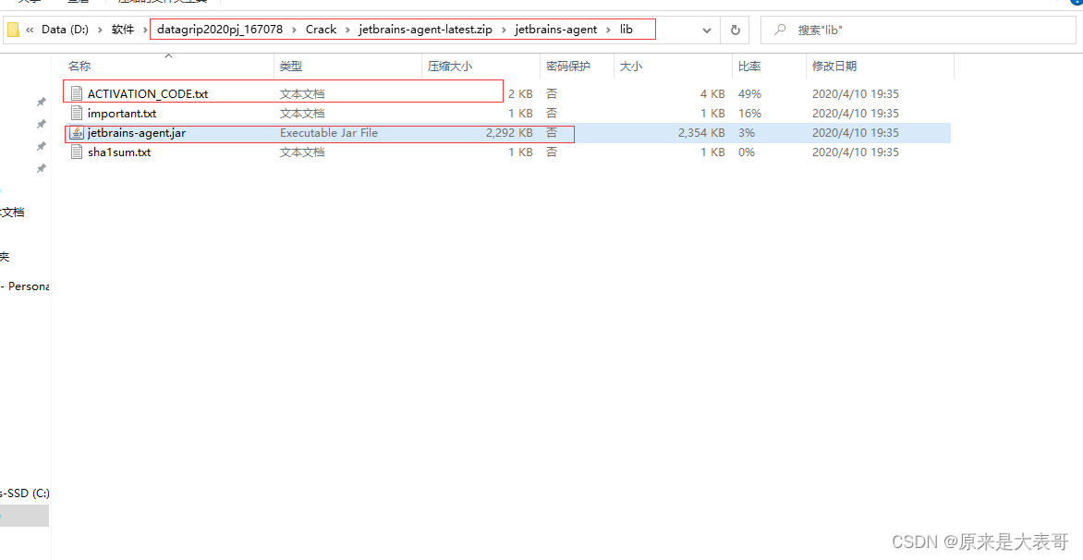This screenshot has height=560, width=1083.
Task: Sort by the 名称 column header
Action: (x=79, y=67)
